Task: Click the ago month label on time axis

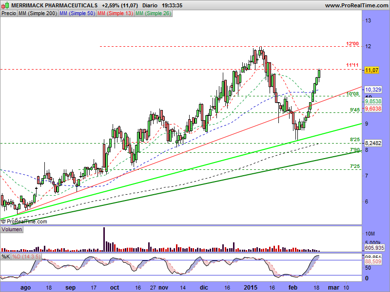Action: (x=26, y=288)
